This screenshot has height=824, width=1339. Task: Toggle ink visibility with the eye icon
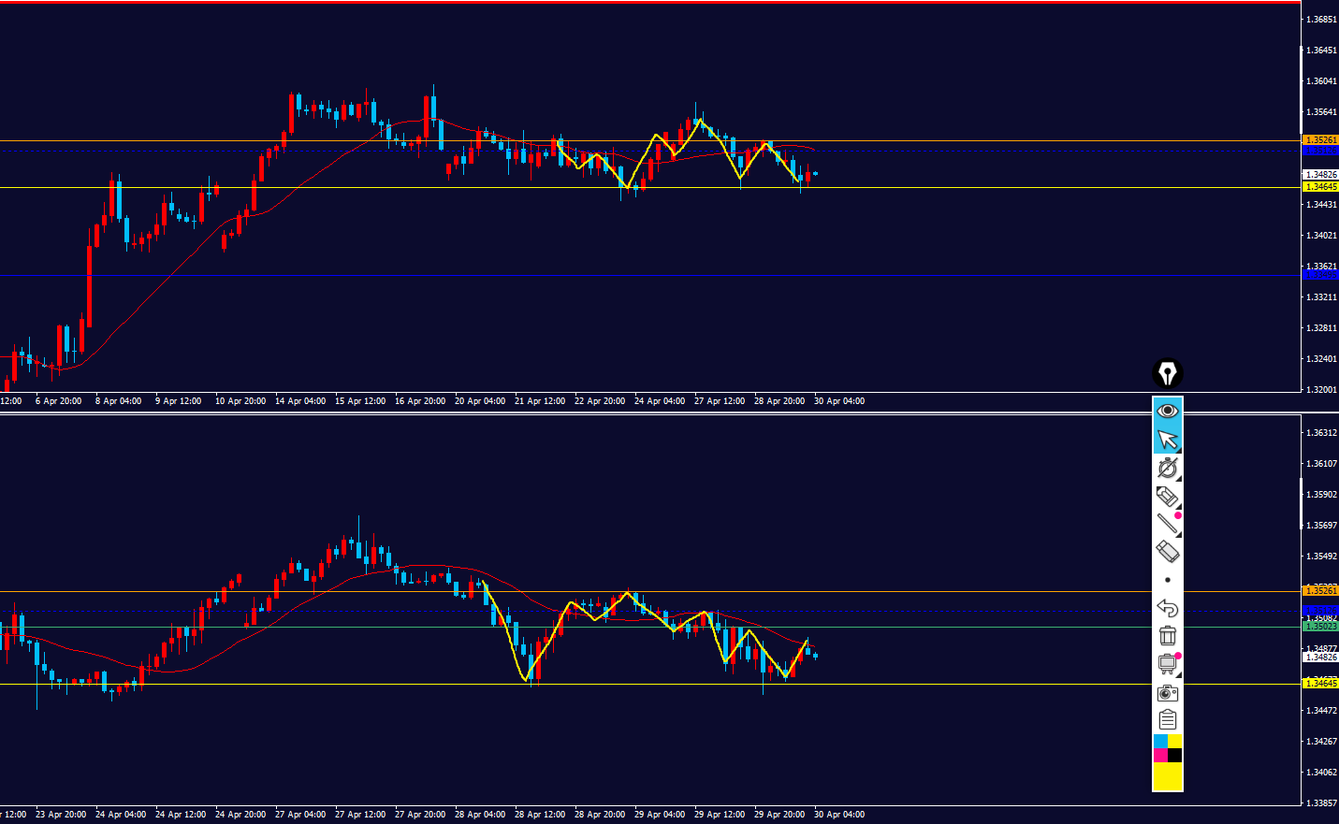pyautogui.click(x=1167, y=411)
